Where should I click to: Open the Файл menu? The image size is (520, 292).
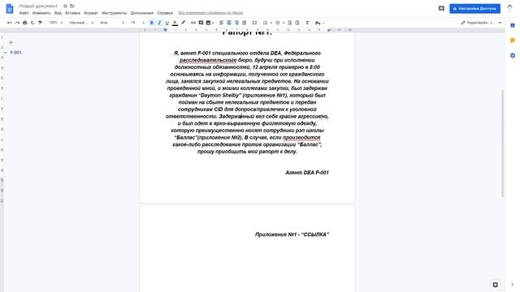click(x=24, y=13)
